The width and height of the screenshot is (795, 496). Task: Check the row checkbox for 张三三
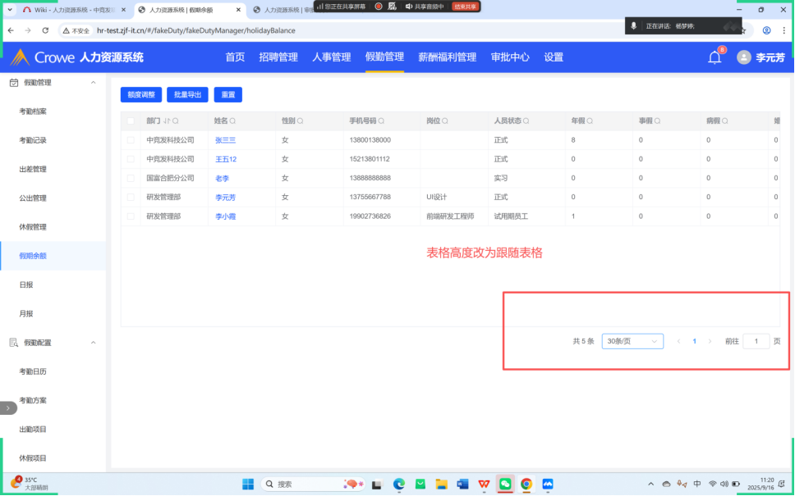pyautogui.click(x=131, y=140)
